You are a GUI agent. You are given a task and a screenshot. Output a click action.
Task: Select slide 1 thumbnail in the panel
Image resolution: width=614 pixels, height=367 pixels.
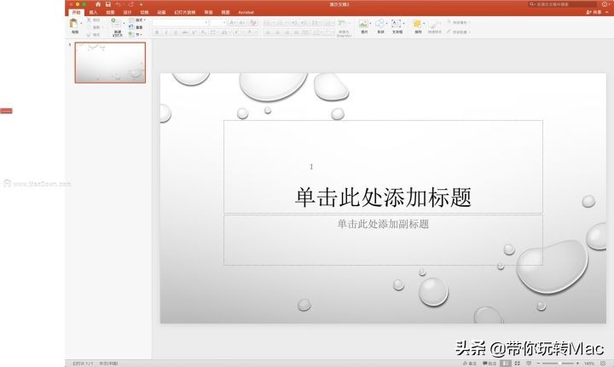(110, 62)
